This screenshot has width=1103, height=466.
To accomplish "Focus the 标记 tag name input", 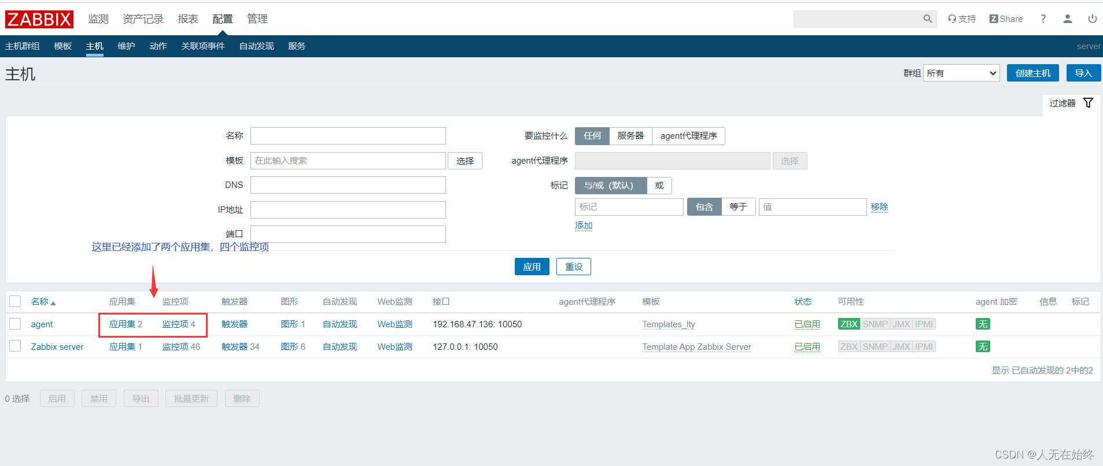I will click(629, 207).
